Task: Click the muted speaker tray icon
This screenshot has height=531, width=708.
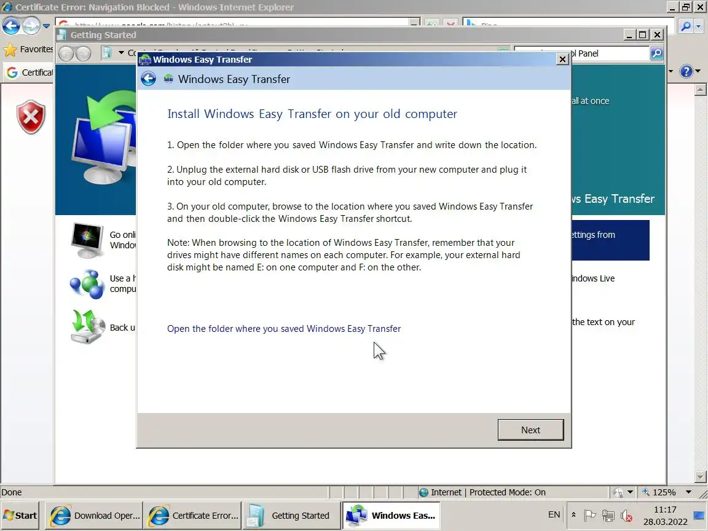Action: click(x=626, y=515)
